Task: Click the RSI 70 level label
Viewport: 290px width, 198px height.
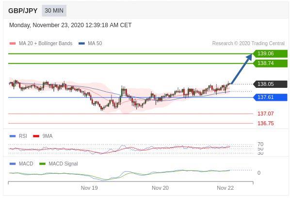Action: tap(260, 144)
